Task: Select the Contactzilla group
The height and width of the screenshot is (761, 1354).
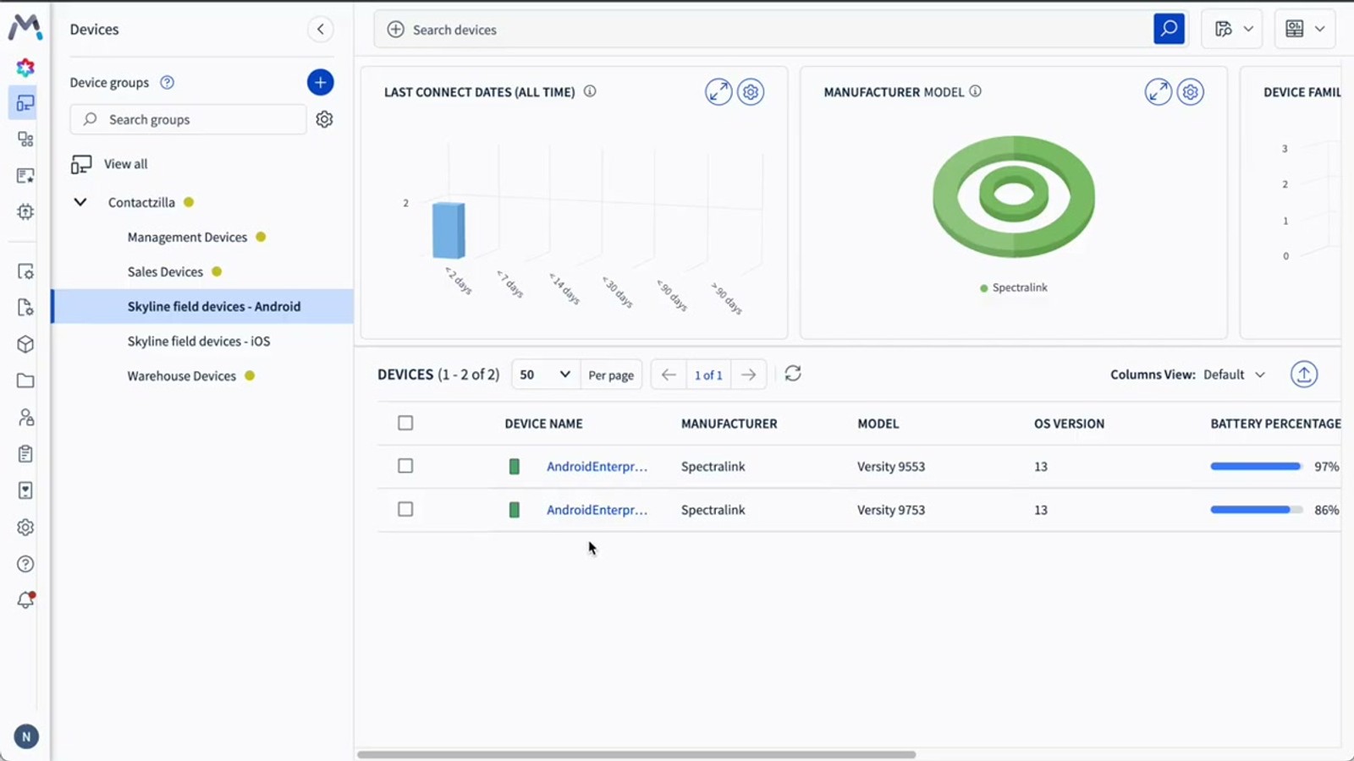Action: pyautogui.click(x=141, y=202)
